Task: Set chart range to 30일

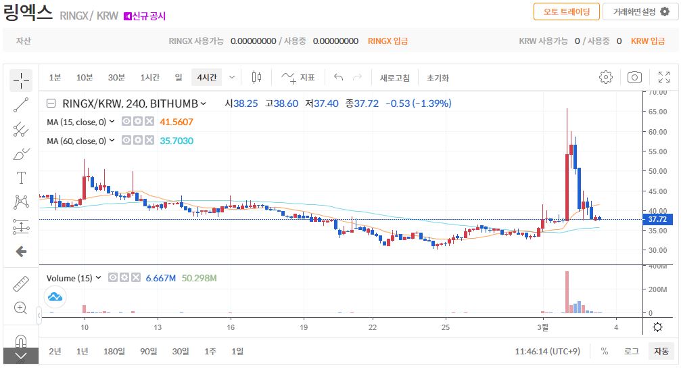Action: (x=181, y=351)
